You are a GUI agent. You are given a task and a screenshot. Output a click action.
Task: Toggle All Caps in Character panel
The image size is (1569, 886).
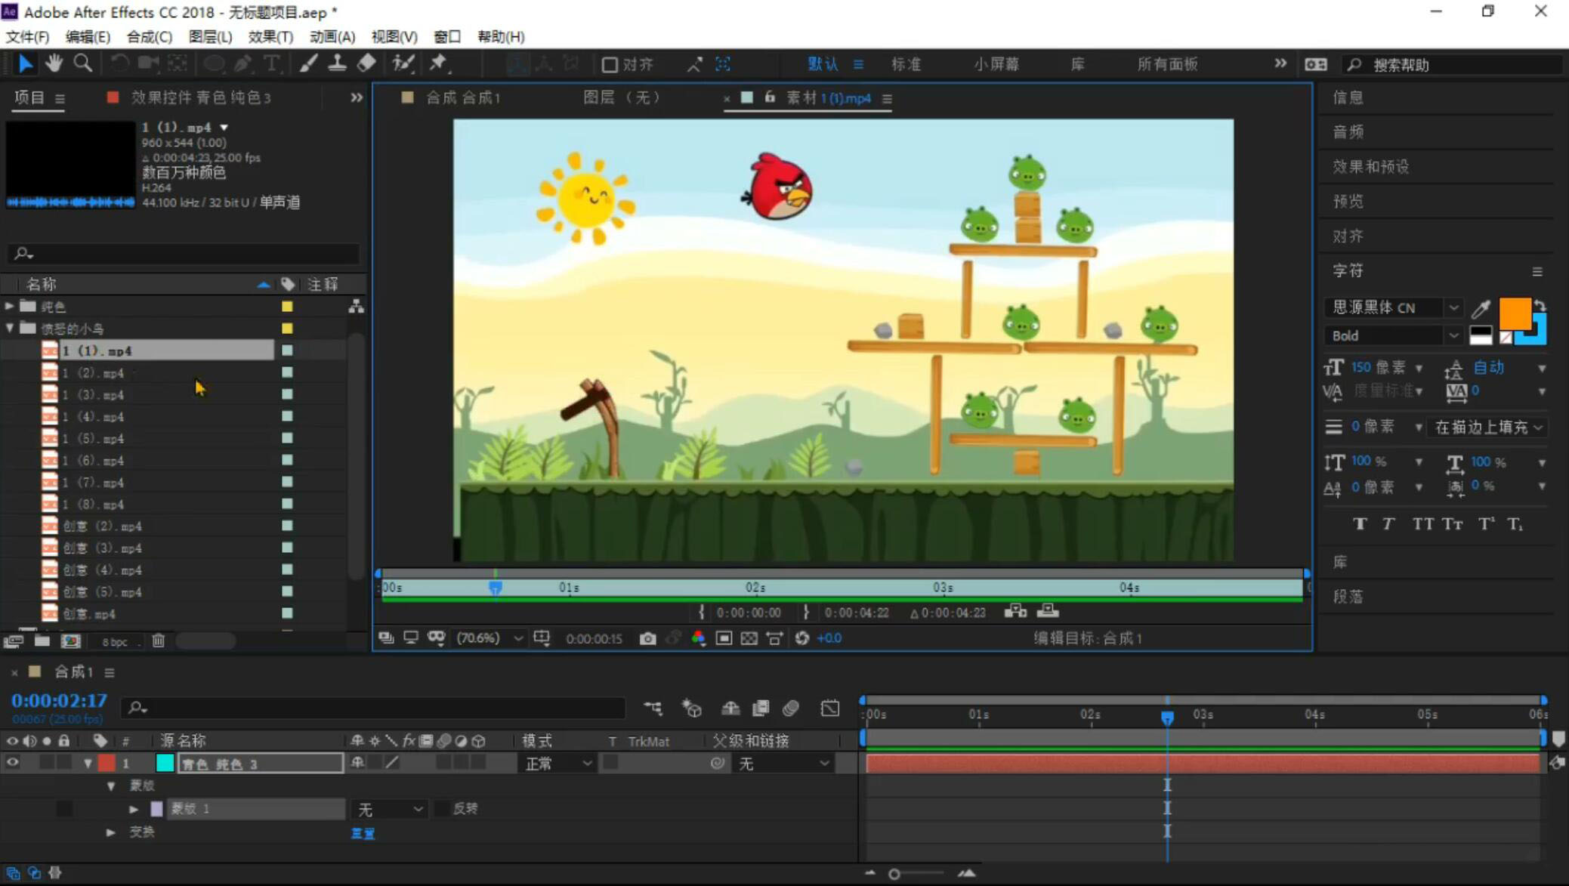coord(1422,524)
